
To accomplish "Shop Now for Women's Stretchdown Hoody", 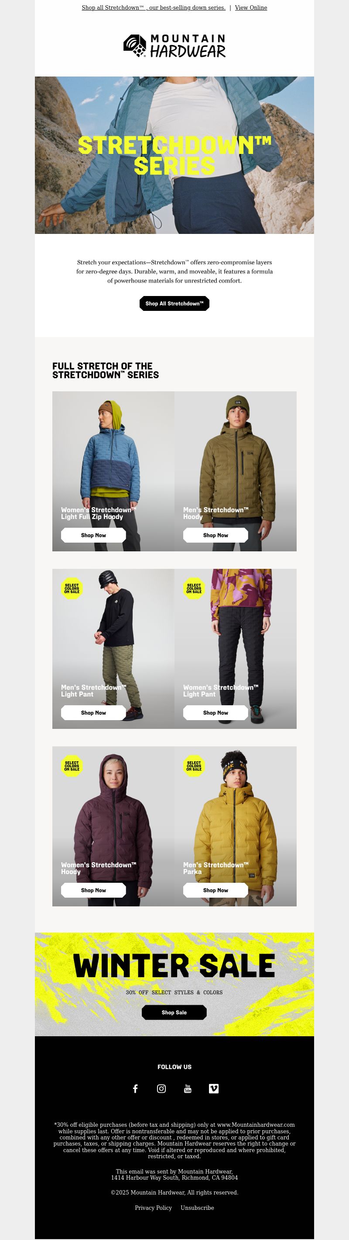I will pos(94,891).
